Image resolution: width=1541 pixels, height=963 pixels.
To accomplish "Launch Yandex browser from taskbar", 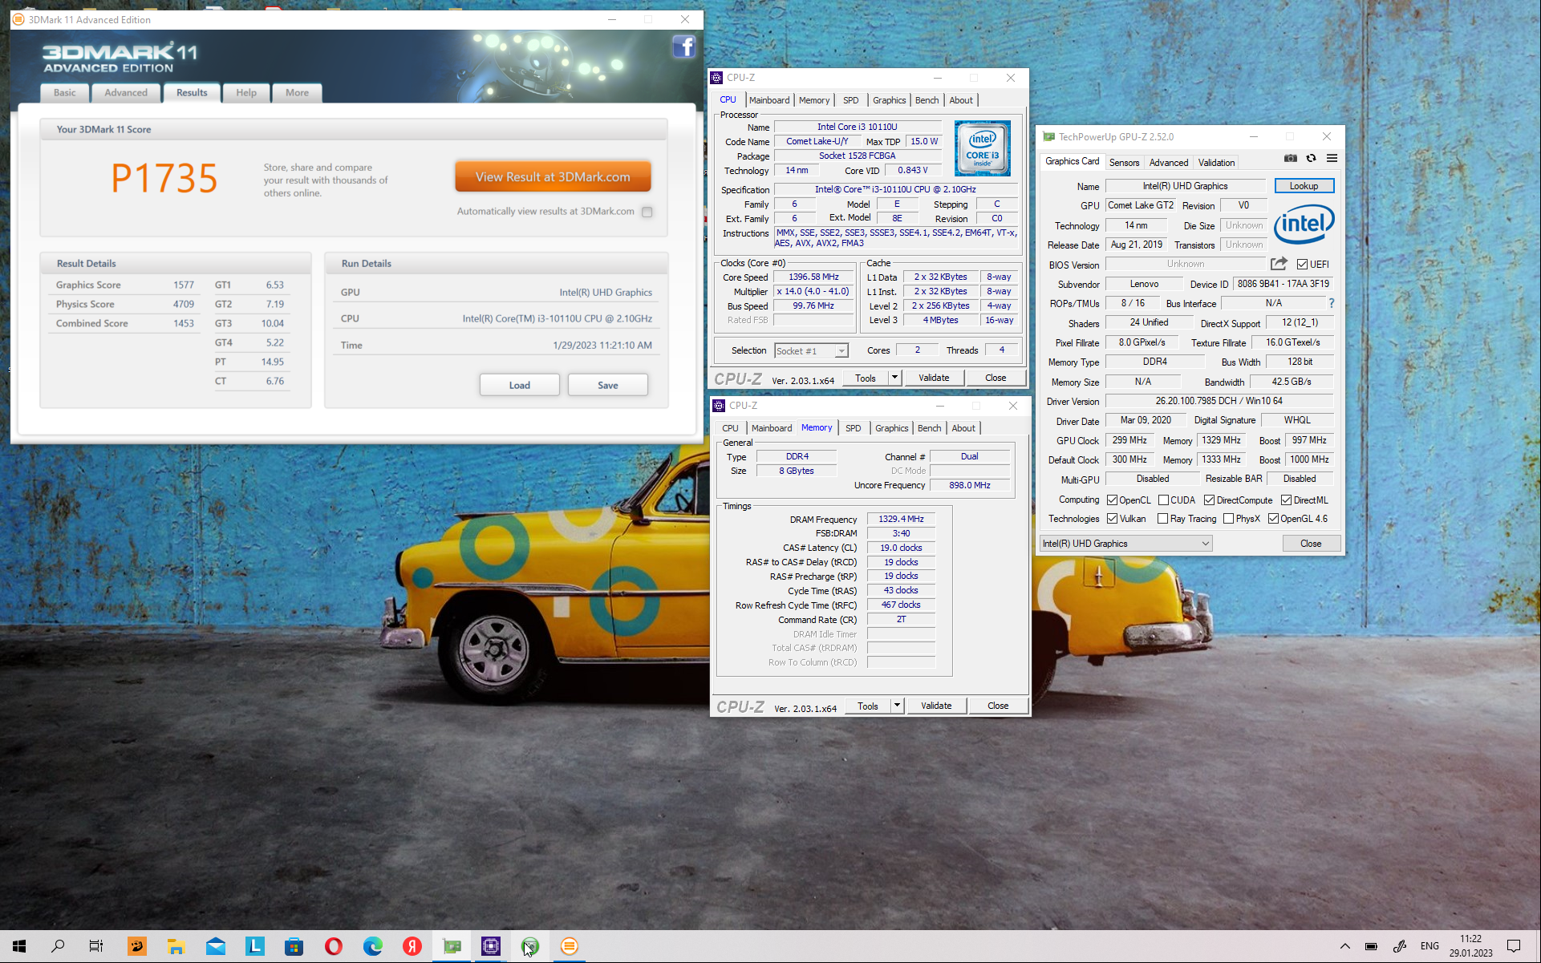I will 412,946.
